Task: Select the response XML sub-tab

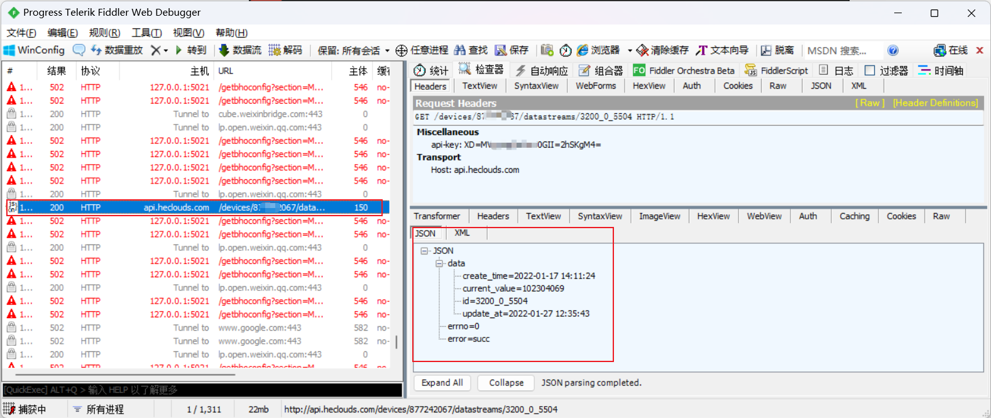Action: 462,233
